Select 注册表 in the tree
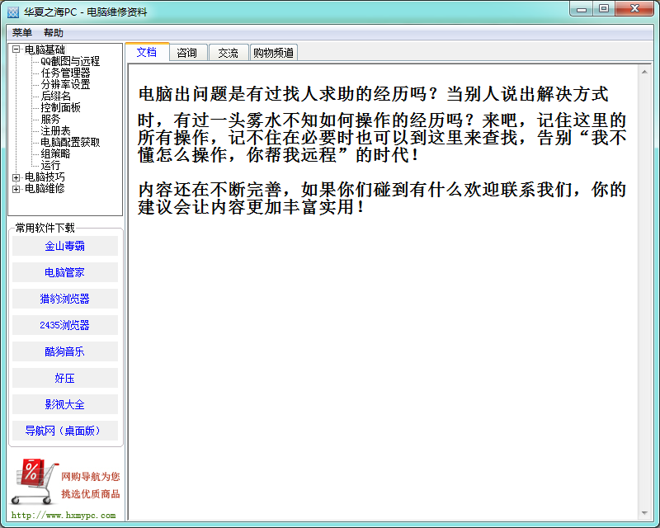This screenshot has height=528, width=660. [x=55, y=130]
